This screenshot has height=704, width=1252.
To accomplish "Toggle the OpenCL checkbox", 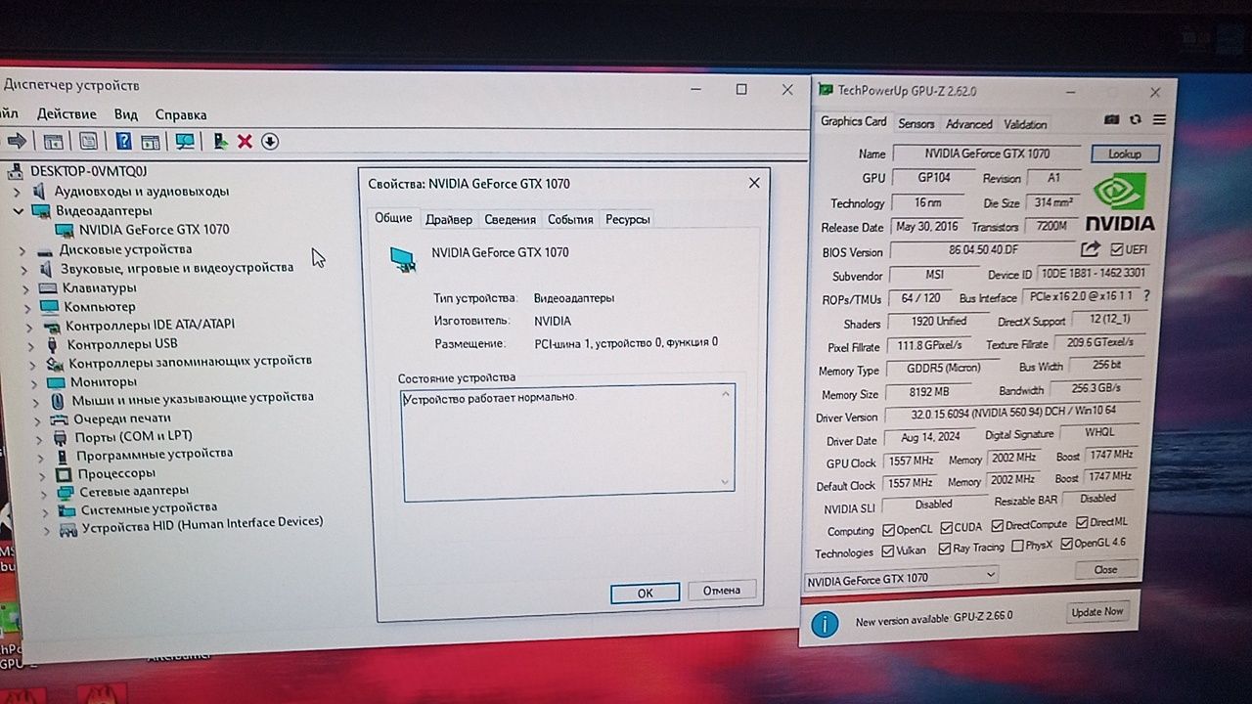I will pyautogui.click(x=888, y=529).
